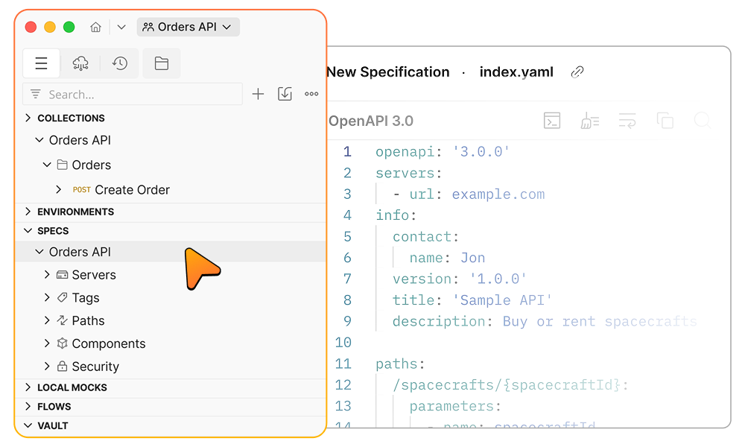Screen dimensions: 745x447
Task: Open the files folder sidebar tab
Action: [x=161, y=63]
